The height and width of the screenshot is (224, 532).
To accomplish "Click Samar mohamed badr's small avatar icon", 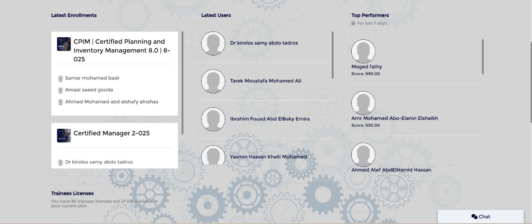I will pos(61,78).
